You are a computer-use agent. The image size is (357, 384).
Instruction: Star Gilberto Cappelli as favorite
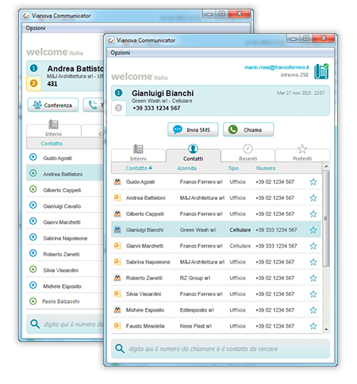tap(313, 214)
